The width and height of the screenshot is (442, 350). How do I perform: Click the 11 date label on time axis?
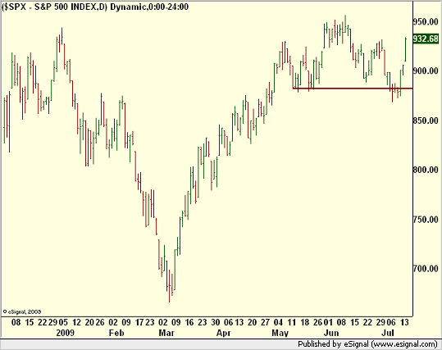[291, 322]
